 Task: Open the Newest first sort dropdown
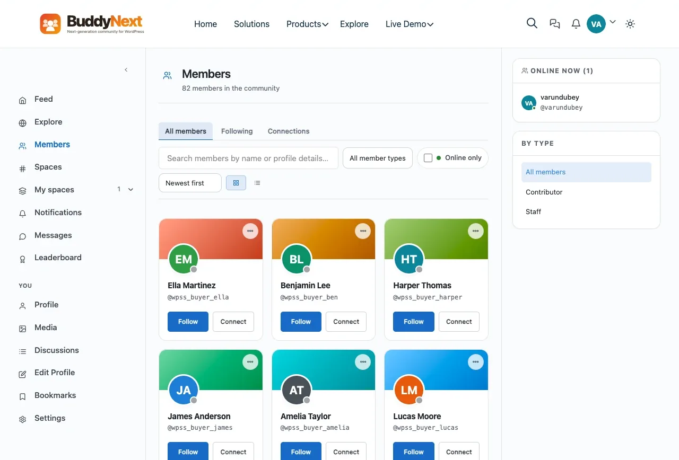190,183
